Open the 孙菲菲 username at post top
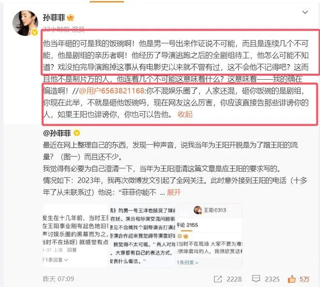 click(x=54, y=18)
